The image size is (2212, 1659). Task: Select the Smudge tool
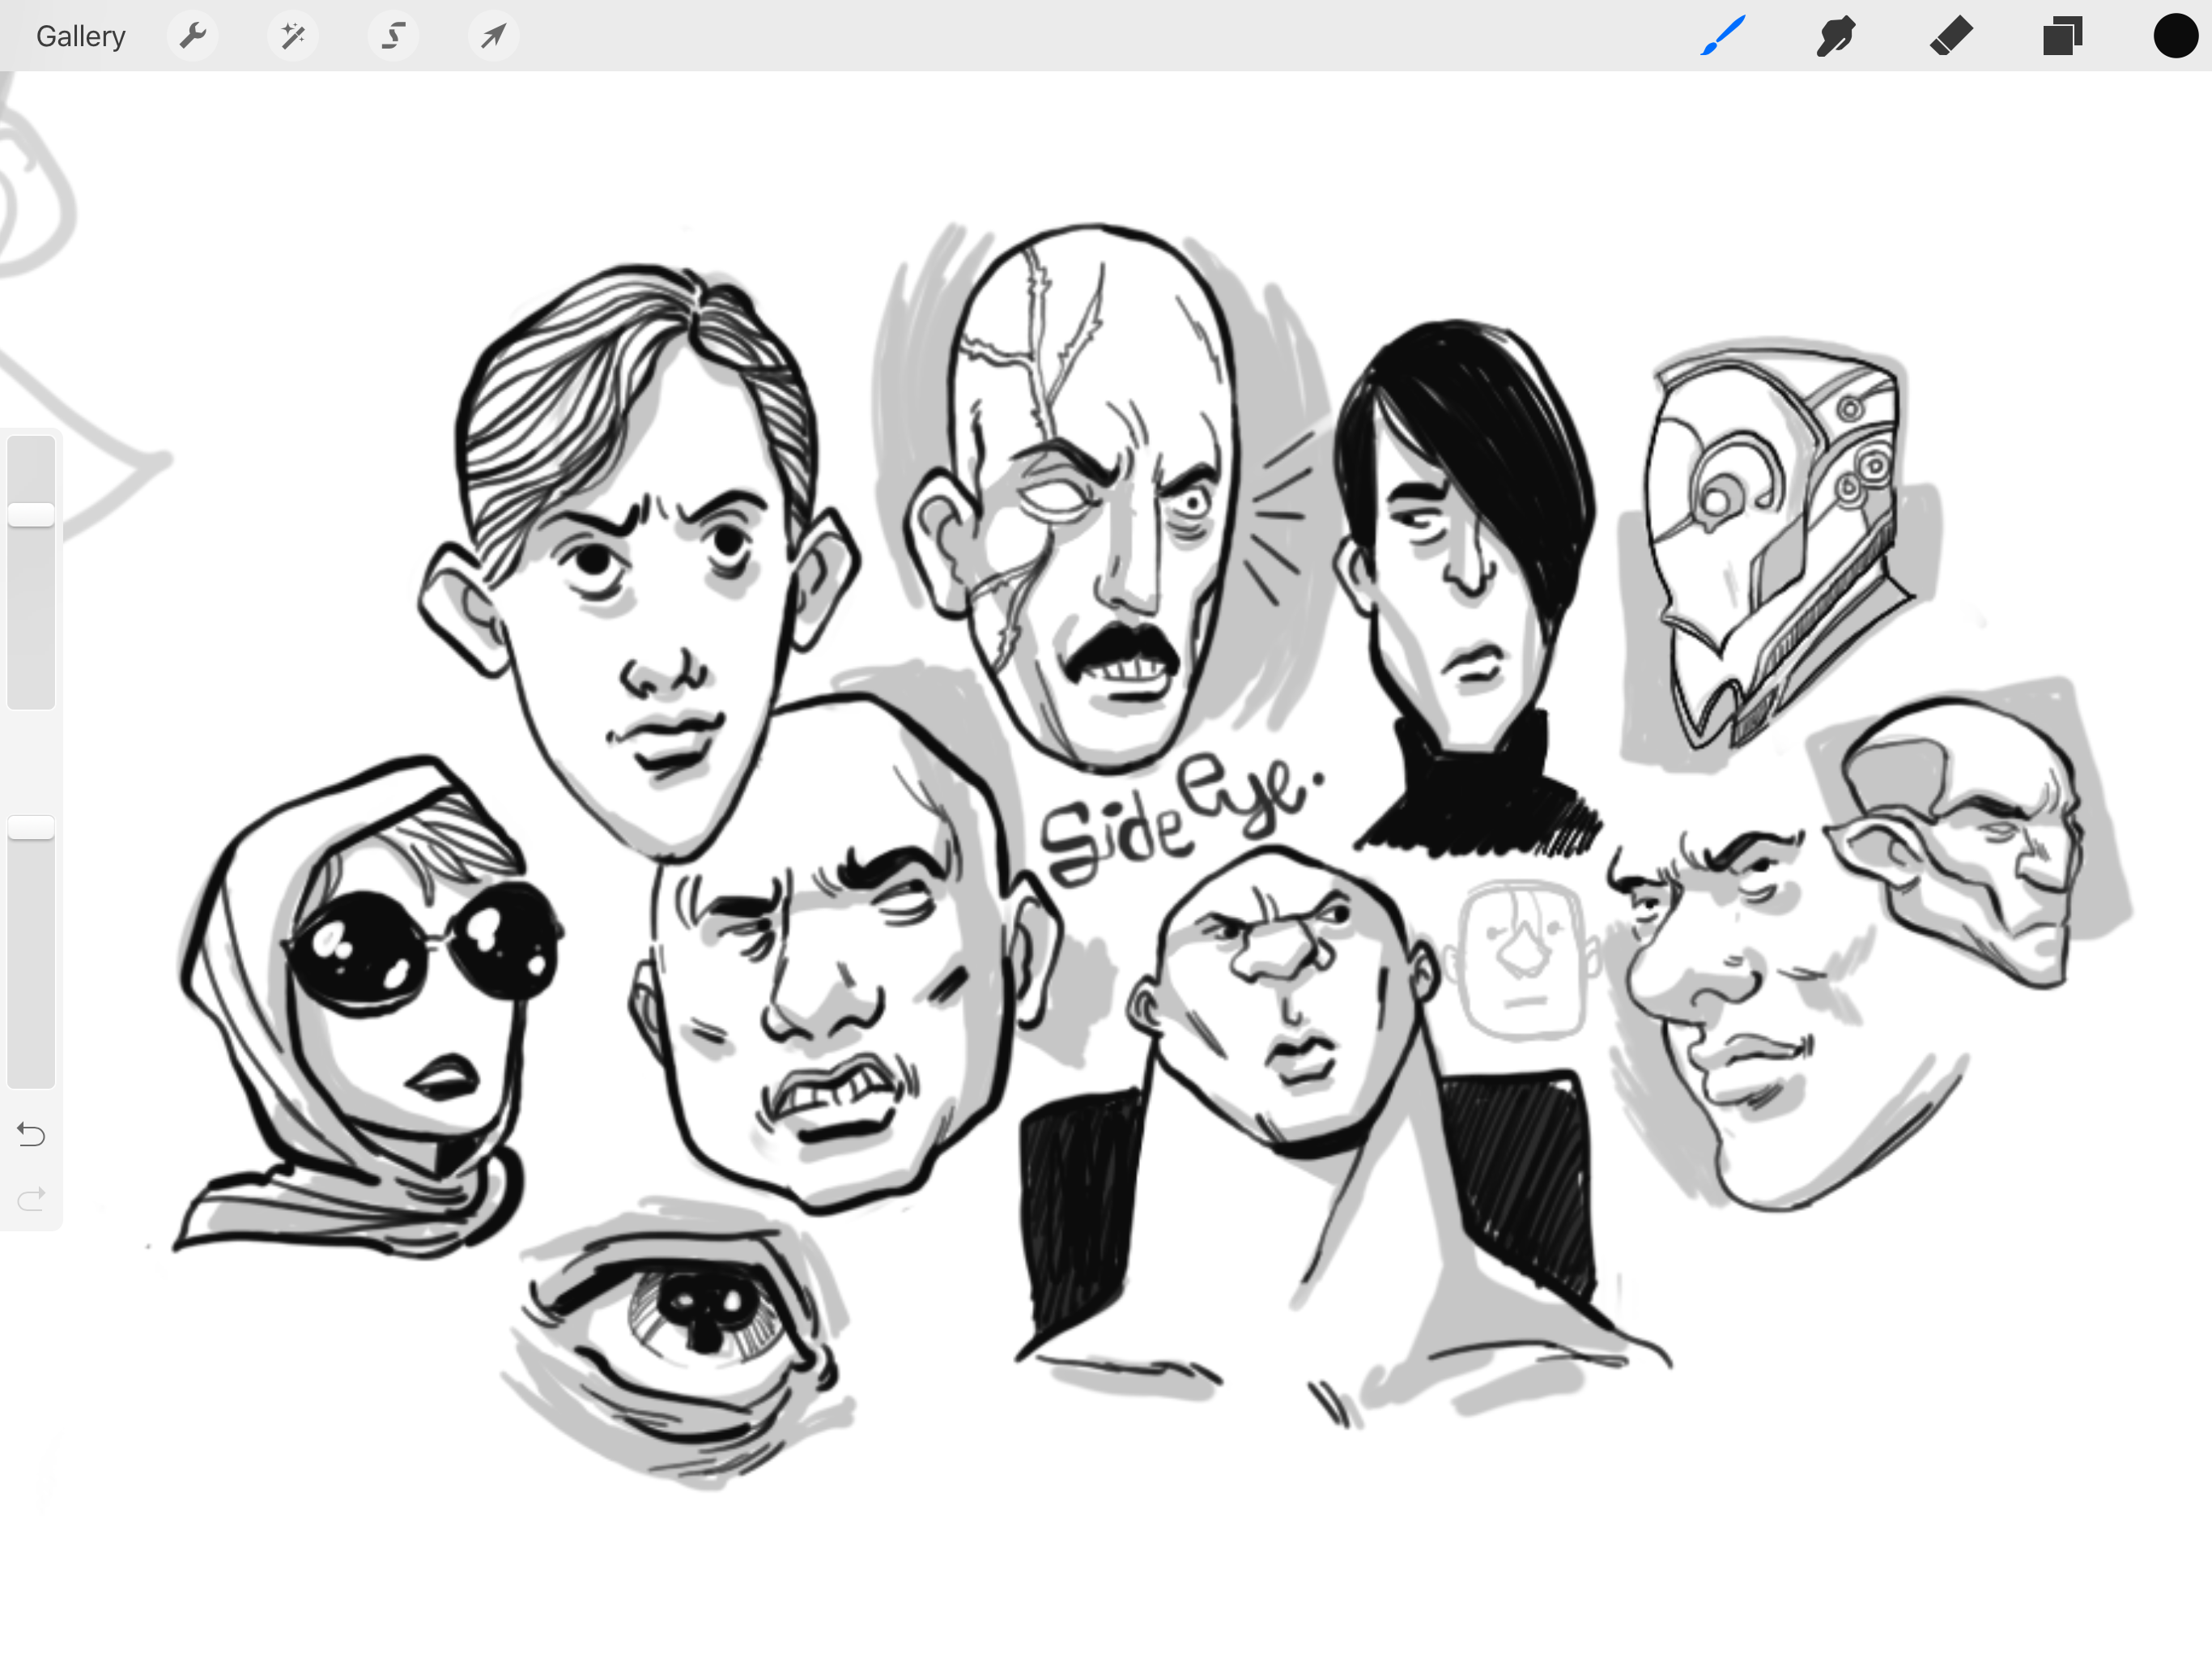coord(1835,36)
